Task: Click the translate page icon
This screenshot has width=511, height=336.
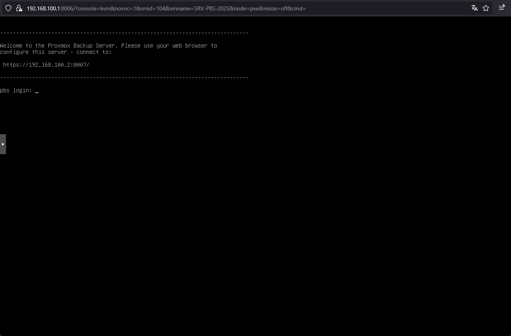Action: [474, 8]
